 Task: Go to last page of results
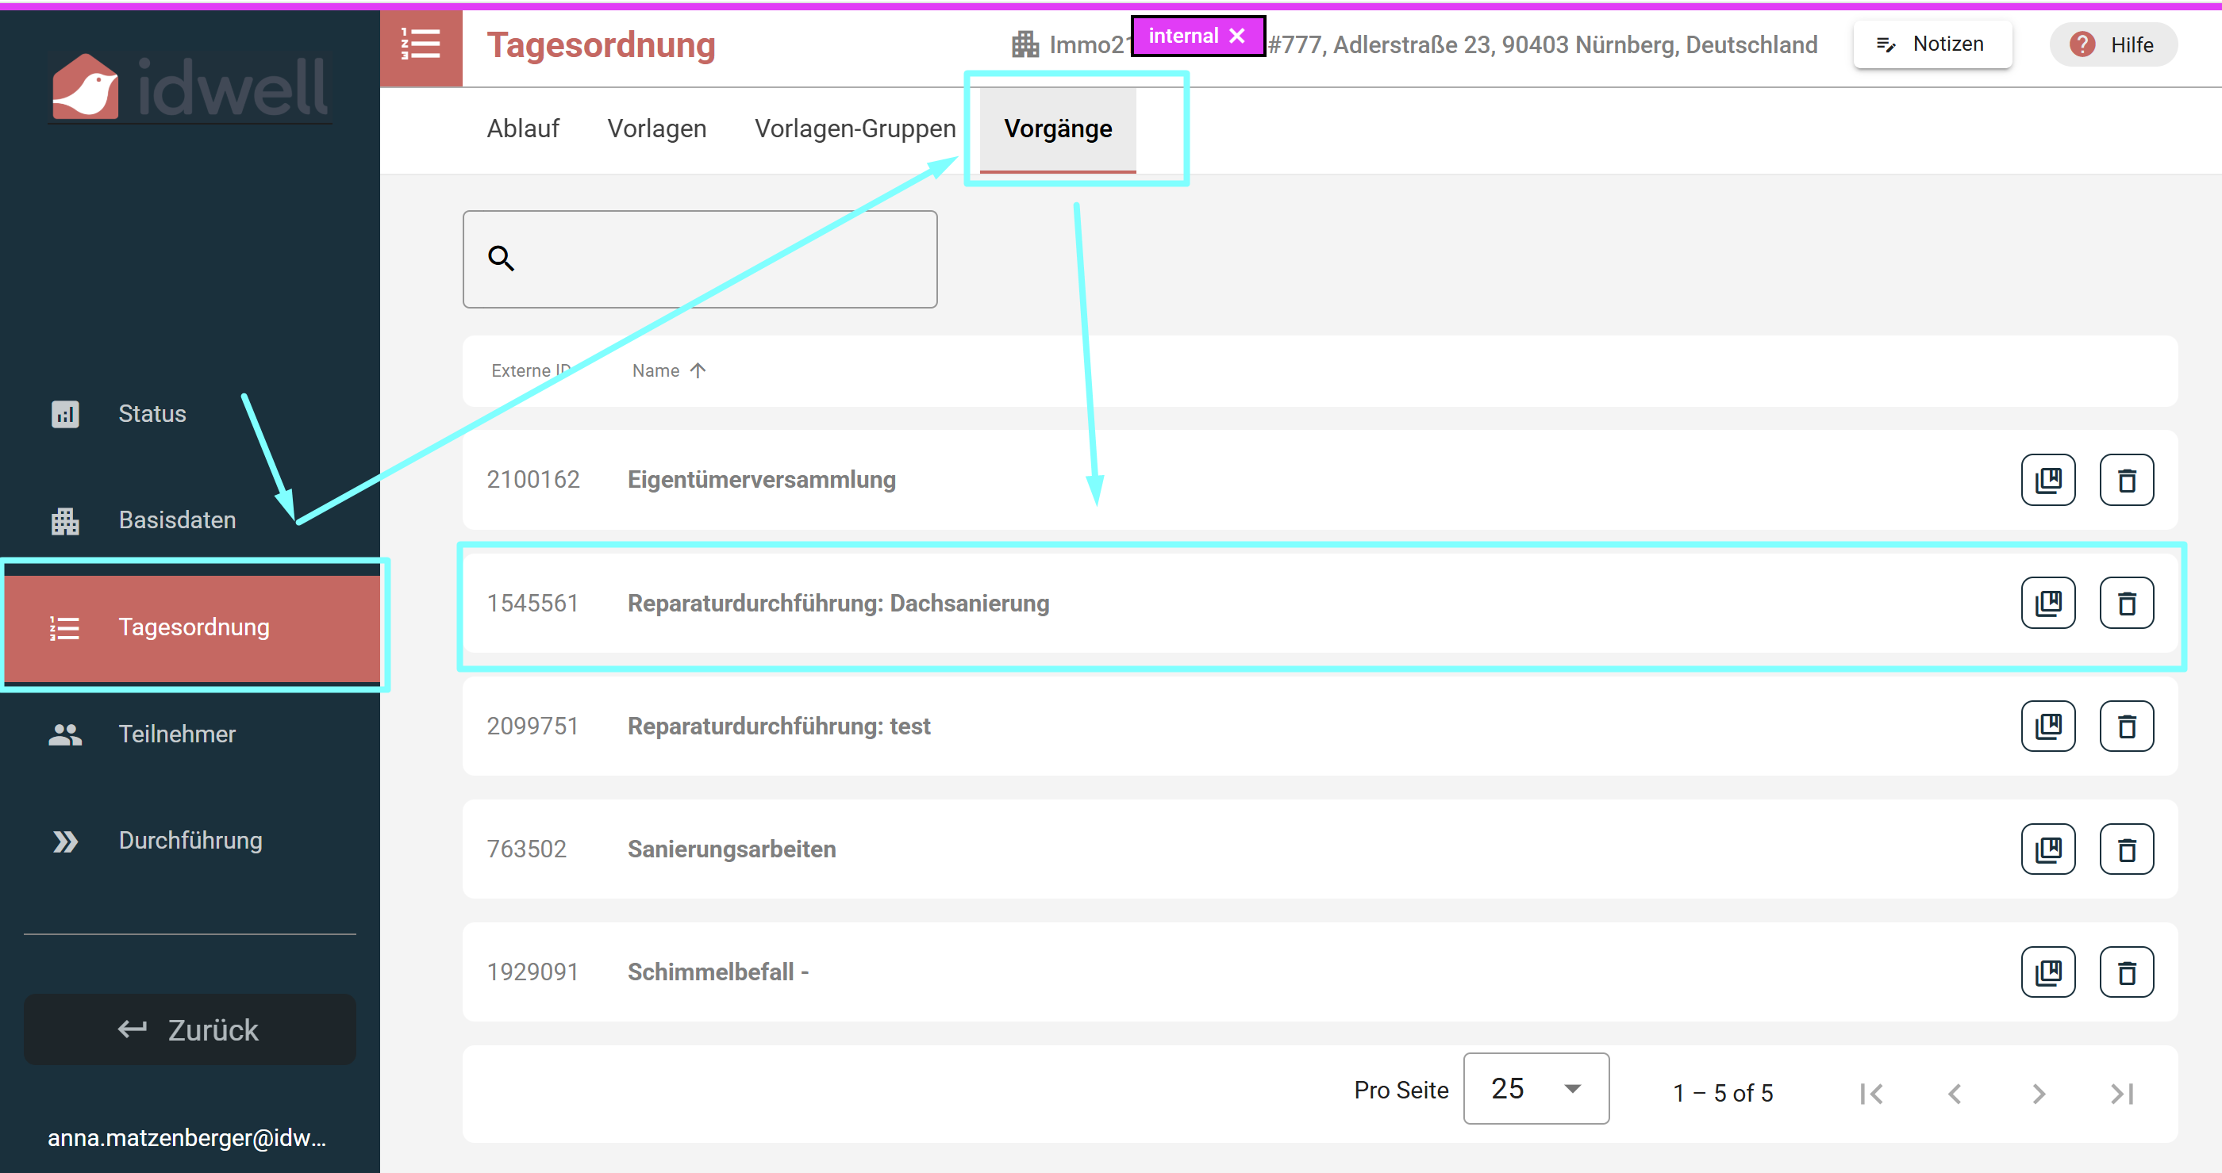coord(2122,1094)
